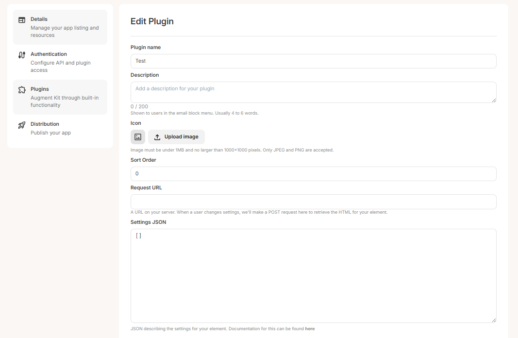The width and height of the screenshot is (518, 338).
Task: Select the Plugins menu item
Action: pos(60,97)
